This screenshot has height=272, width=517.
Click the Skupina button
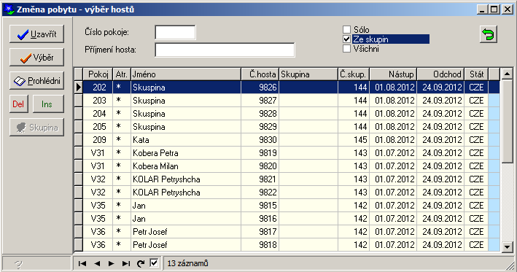[x=36, y=128]
